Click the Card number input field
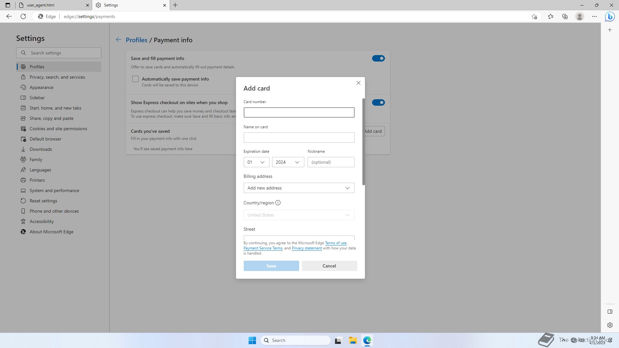 (299, 112)
